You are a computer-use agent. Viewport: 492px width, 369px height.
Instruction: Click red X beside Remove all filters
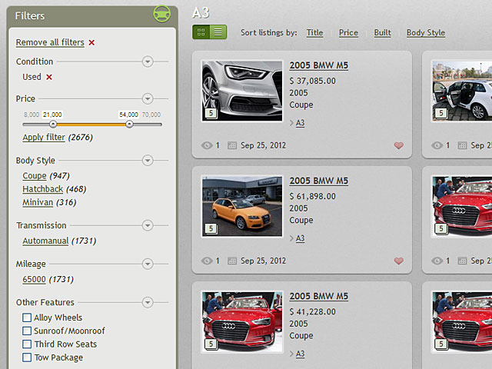click(x=91, y=43)
